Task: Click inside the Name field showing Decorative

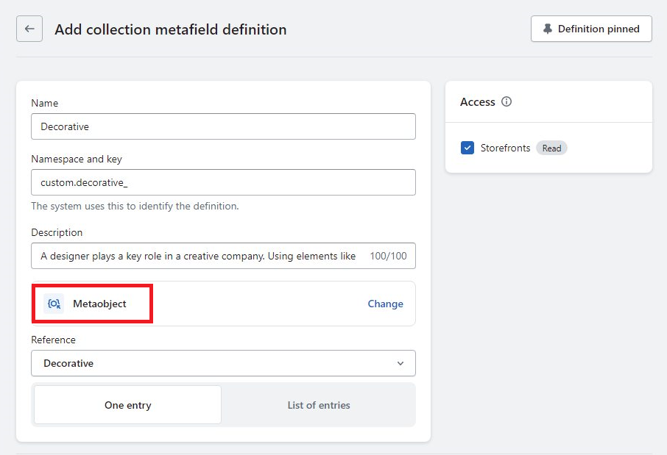Action: click(x=223, y=126)
